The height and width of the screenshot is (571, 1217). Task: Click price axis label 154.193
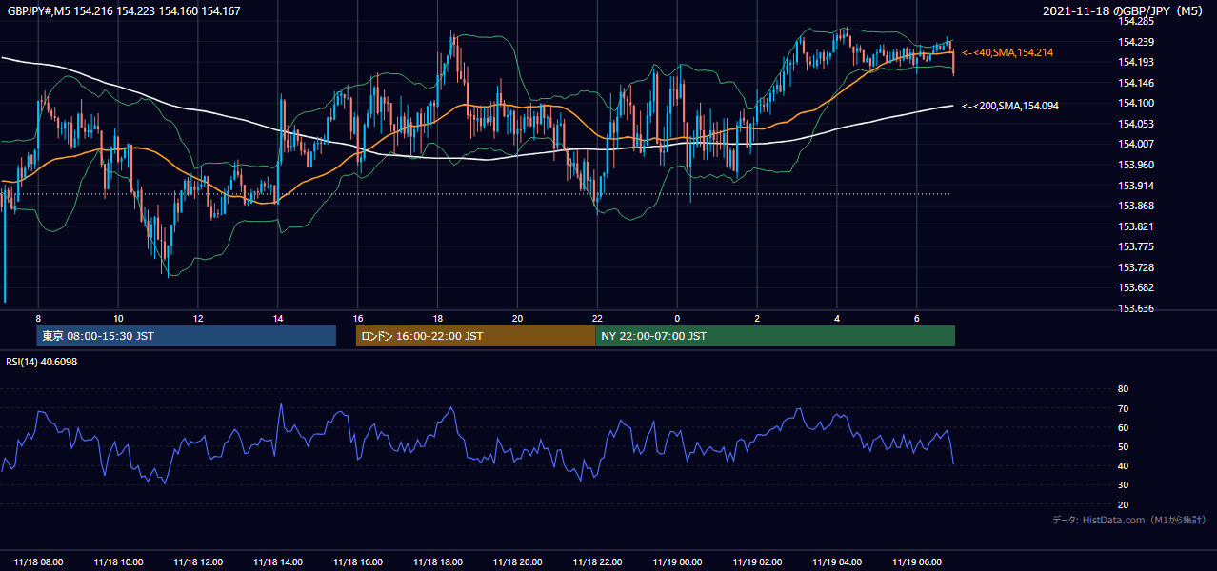pyautogui.click(x=1136, y=62)
